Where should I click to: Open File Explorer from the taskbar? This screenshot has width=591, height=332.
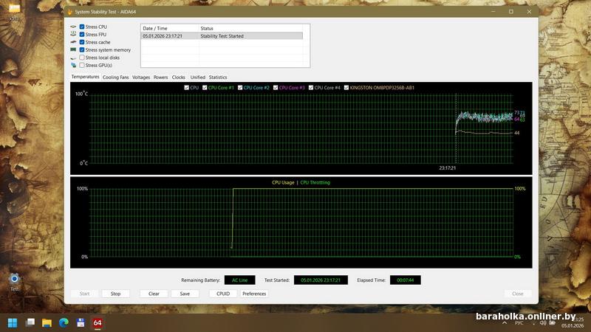47,322
